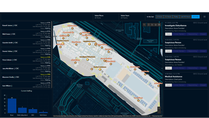The width and height of the screenshot is (209, 118).
Task: Mark Investigate Disturbance as Open
Action: (x=168, y=34)
